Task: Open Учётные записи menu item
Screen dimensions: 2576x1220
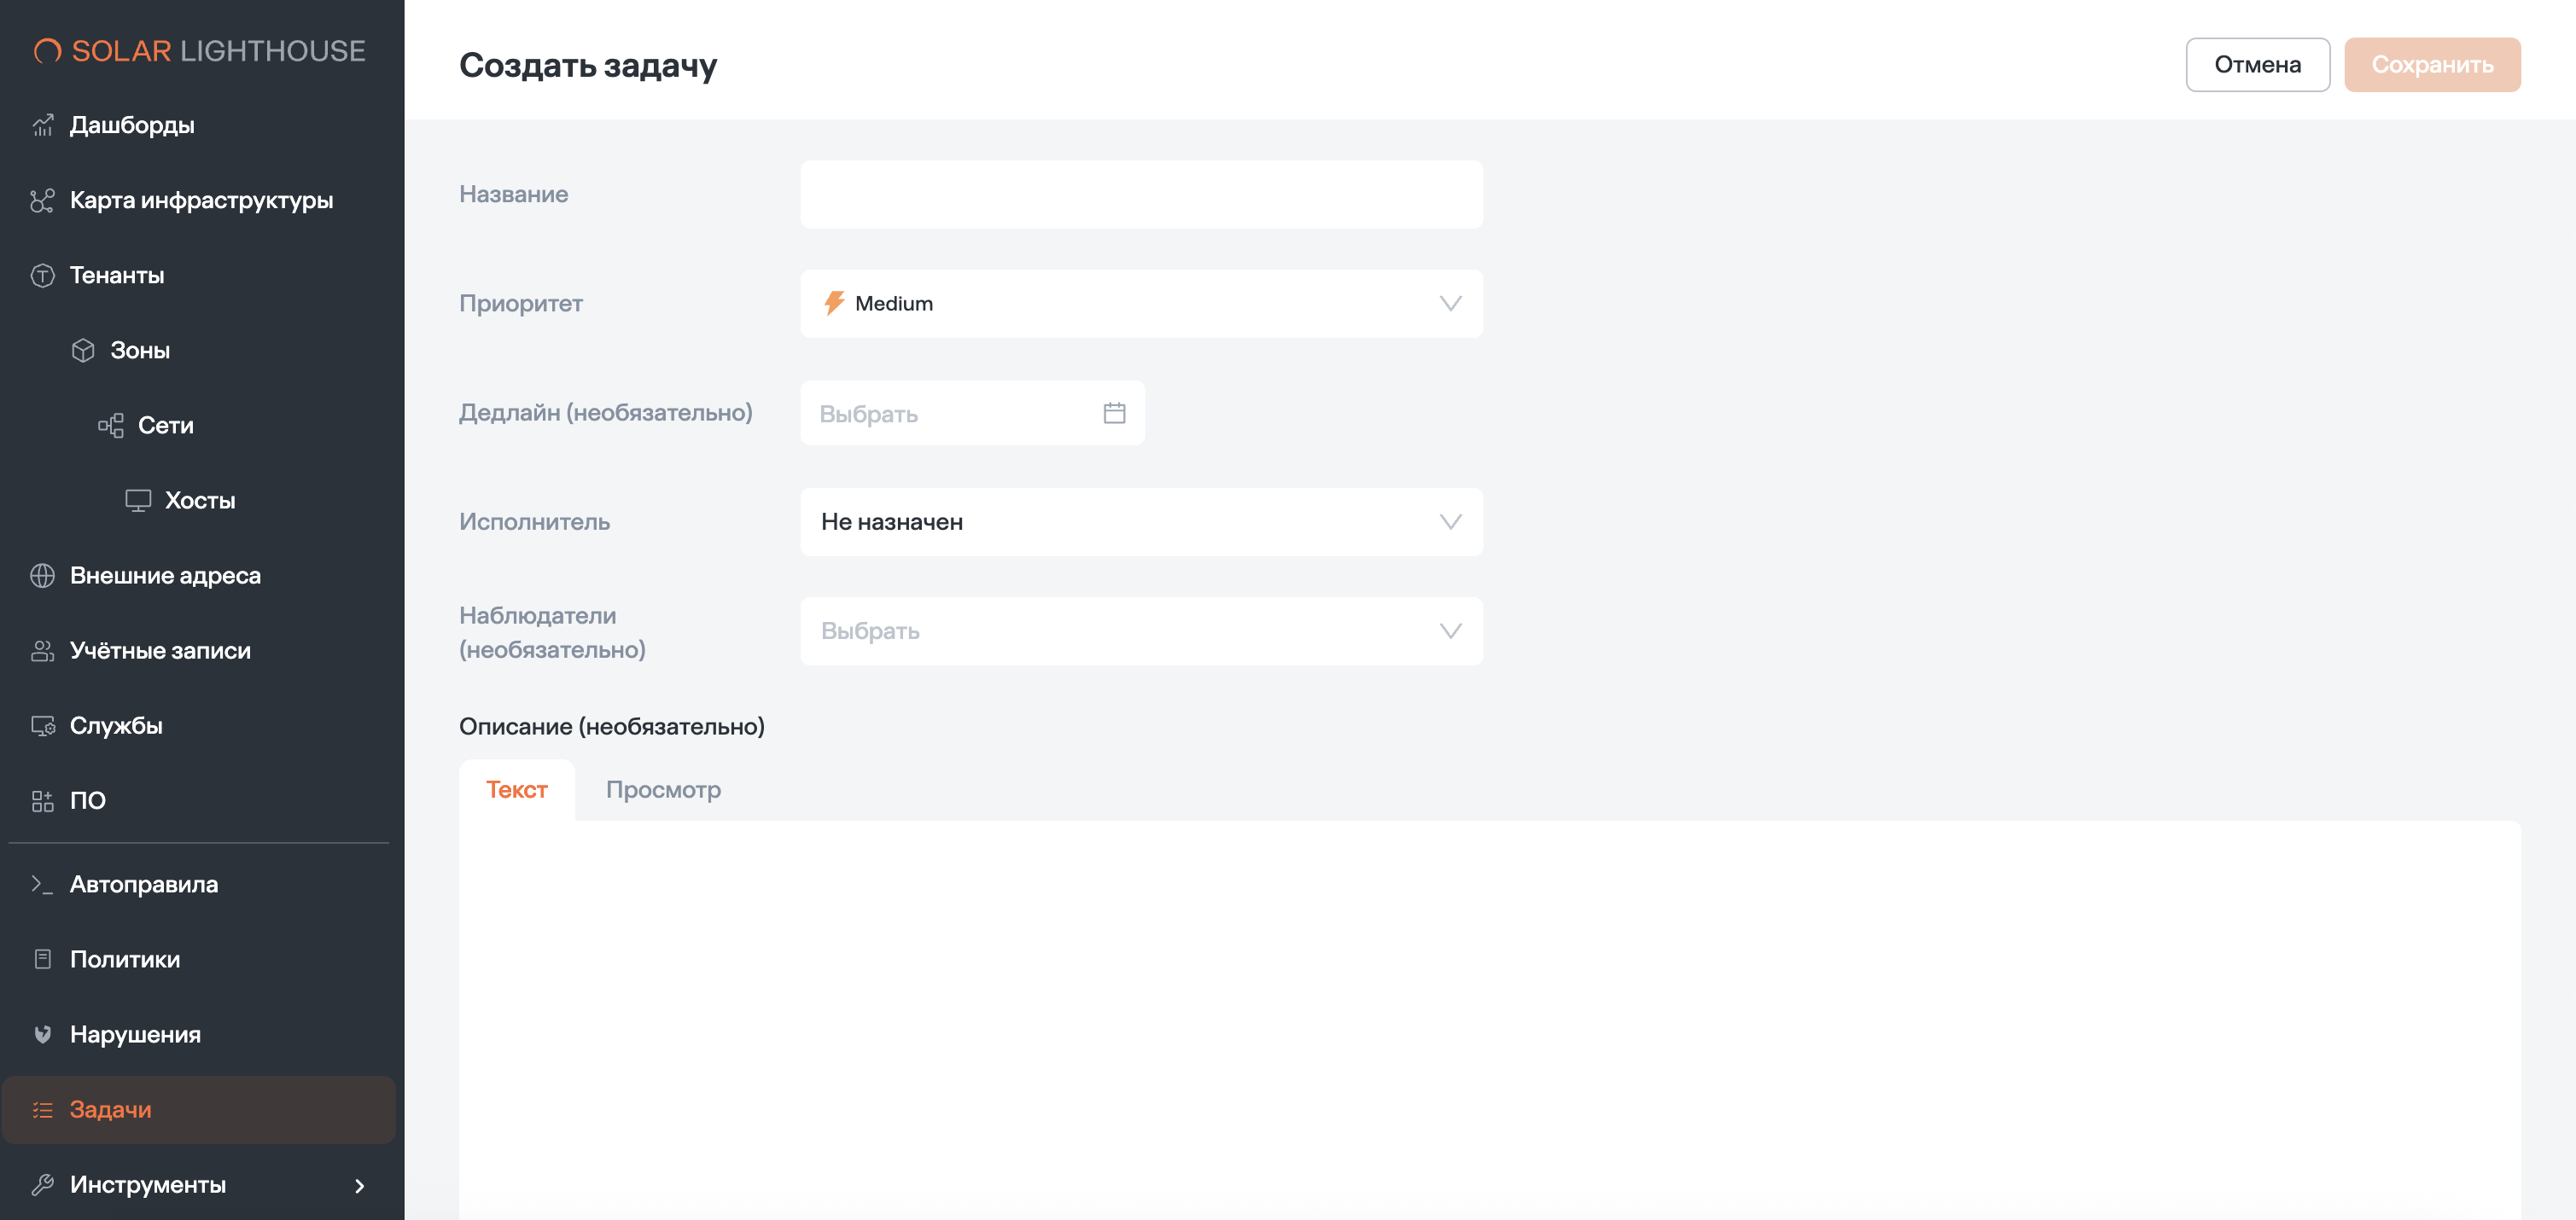Action: pos(199,650)
